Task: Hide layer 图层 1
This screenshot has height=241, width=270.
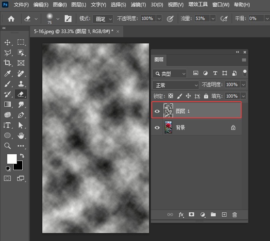Action: (x=157, y=111)
